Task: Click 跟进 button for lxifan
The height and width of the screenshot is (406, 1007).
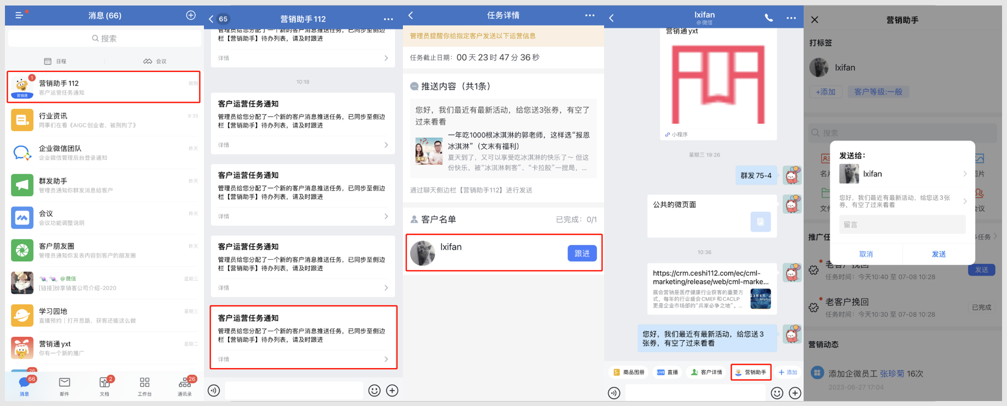Action: pyautogui.click(x=582, y=253)
